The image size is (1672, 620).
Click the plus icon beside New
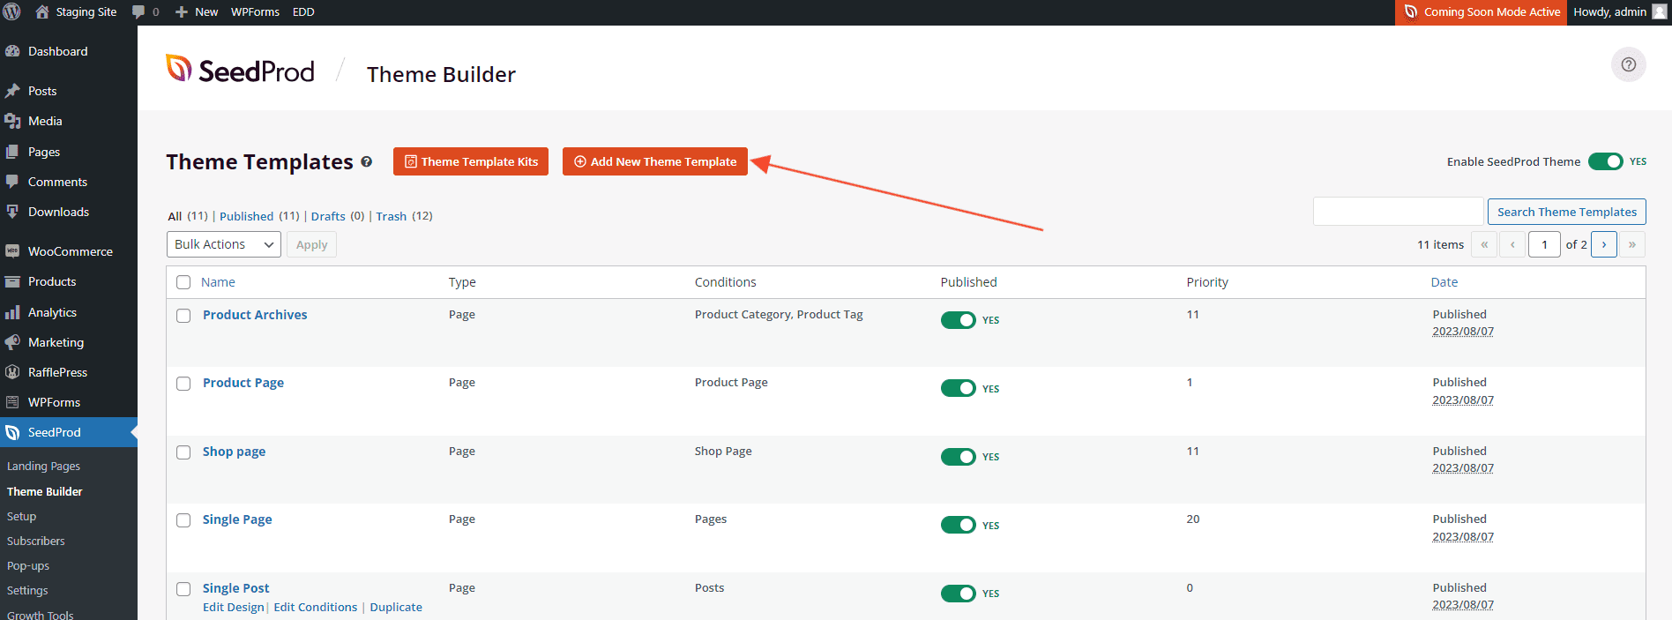coord(182,12)
